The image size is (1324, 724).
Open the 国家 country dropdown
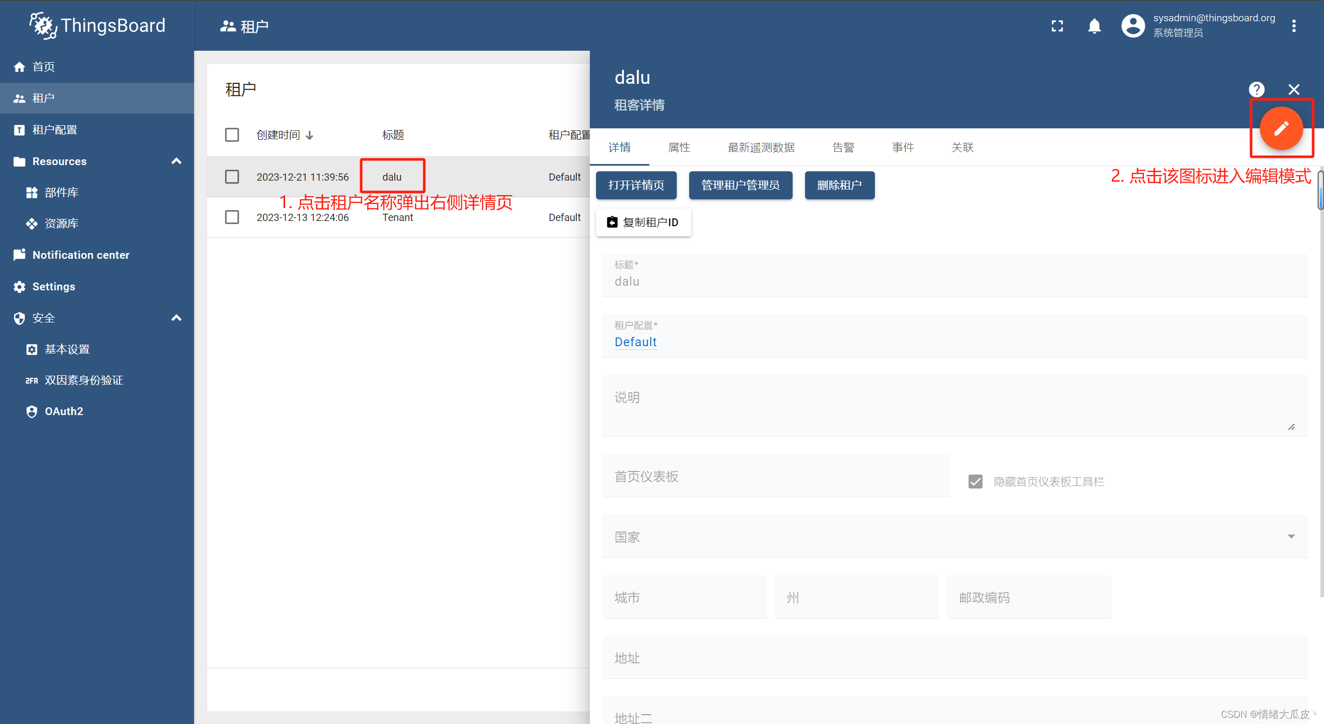tap(955, 537)
